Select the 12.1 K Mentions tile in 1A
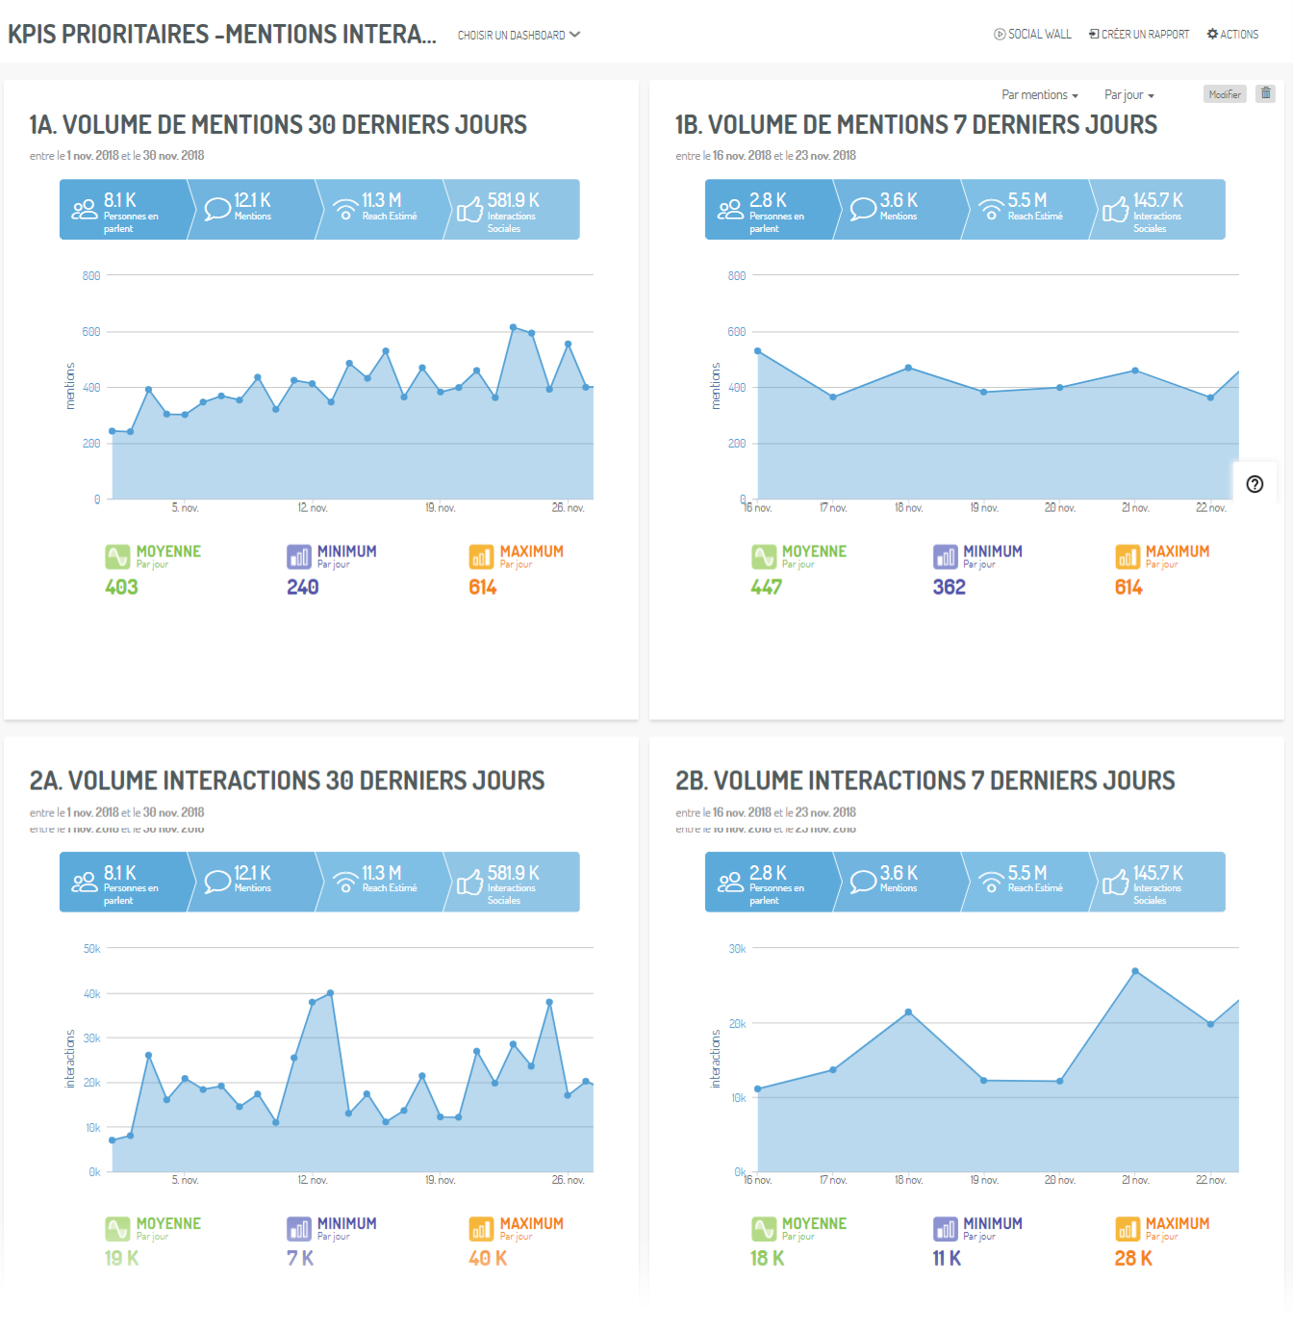The image size is (1293, 1331). click(x=253, y=209)
